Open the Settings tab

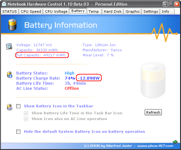[151, 11]
